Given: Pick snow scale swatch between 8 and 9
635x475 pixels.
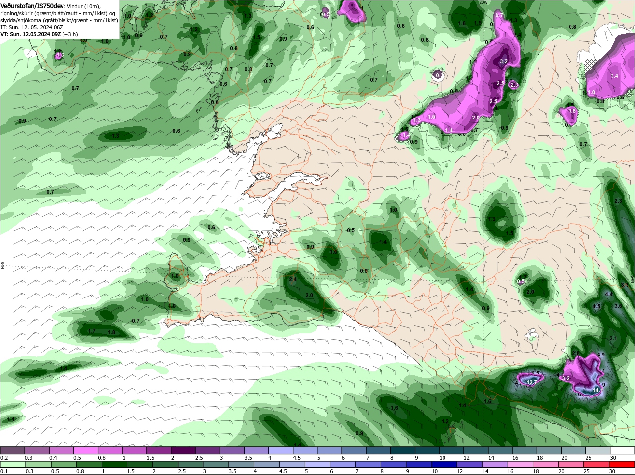Looking at the screenshot, I should click(x=403, y=450).
